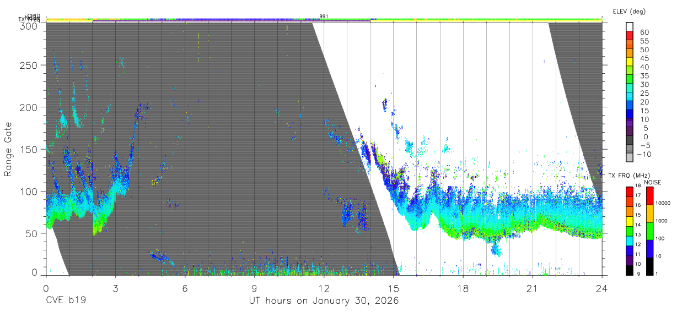Click the "−10" label on the ELEV colorbar

646,154
